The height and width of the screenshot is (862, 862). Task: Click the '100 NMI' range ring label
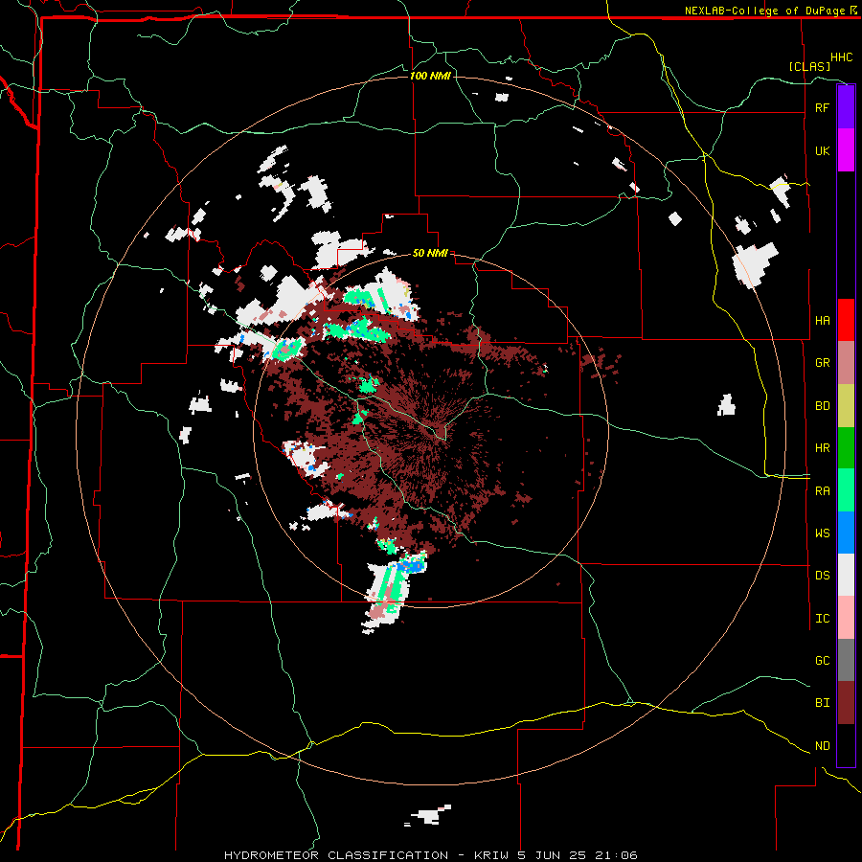tap(430, 76)
